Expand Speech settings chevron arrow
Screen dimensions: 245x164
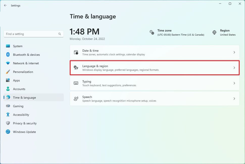click(234, 99)
